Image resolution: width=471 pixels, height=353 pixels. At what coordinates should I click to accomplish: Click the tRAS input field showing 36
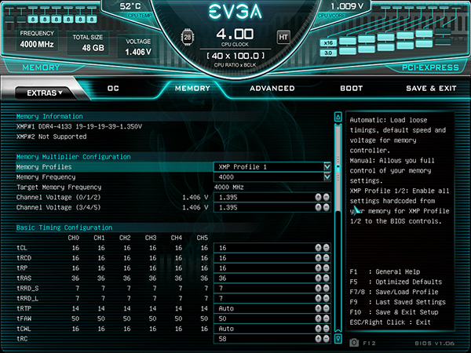pos(272,278)
